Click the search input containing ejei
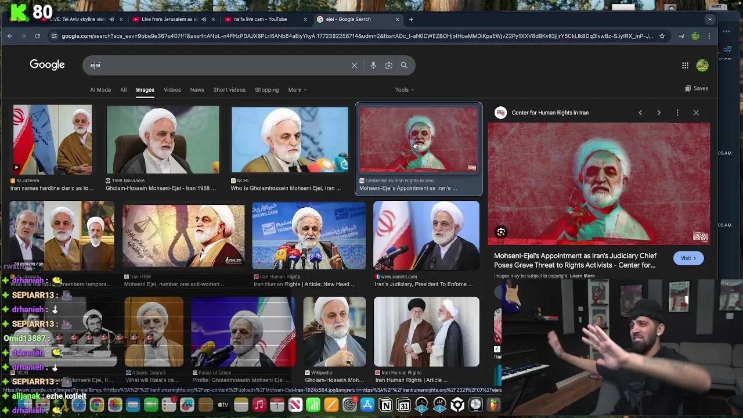This screenshot has height=418, width=743. 218,65
